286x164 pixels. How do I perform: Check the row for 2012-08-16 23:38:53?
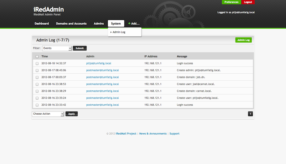[x=37, y=84]
